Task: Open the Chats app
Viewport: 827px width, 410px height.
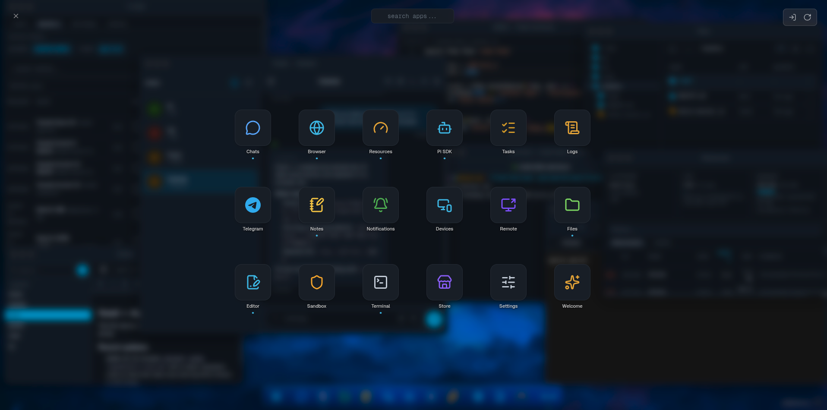Action: click(253, 128)
